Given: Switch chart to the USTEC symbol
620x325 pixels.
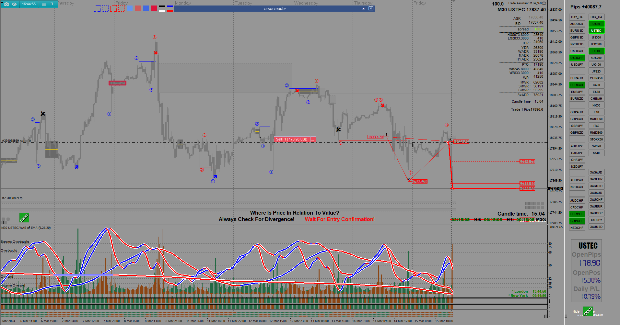Looking at the screenshot, I should tap(596, 31).
